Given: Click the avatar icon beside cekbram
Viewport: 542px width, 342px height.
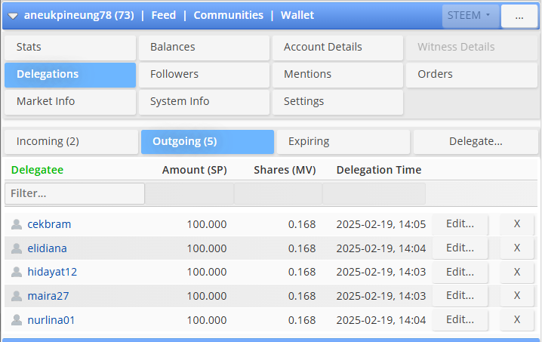Looking at the screenshot, I should click(17, 224).
